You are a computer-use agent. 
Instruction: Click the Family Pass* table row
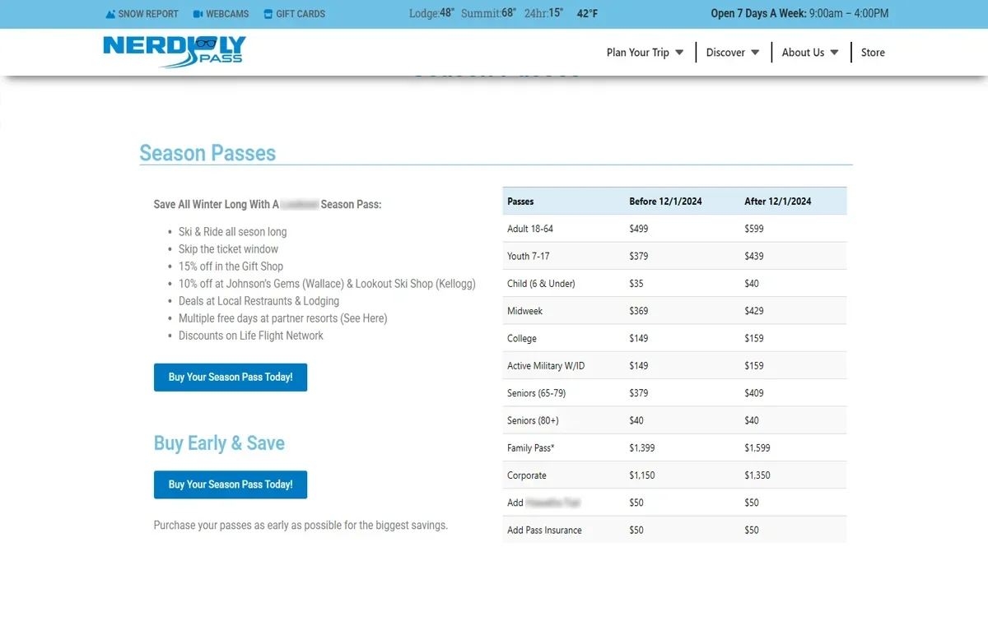pyautogui.click(x=674, y=448)
